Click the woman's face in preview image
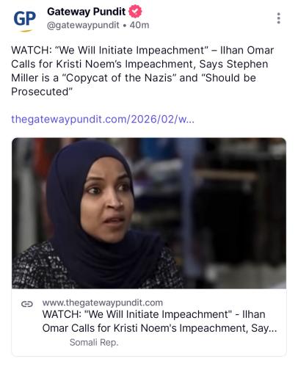The width and height of the screenshot is (298, 367). (105, 198)
